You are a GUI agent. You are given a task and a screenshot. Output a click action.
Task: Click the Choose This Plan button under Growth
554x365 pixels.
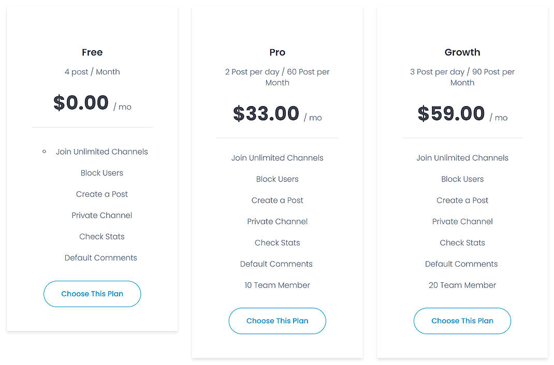point(462,321)
